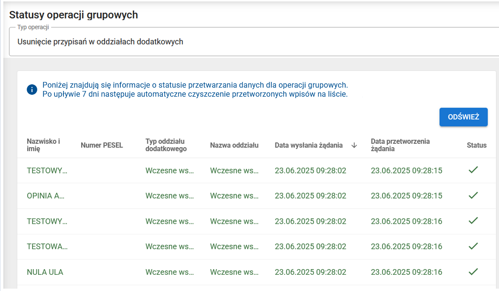Select the Status column header
The height and width of the screenshot is (291, 499).
[x=477, y=145]
